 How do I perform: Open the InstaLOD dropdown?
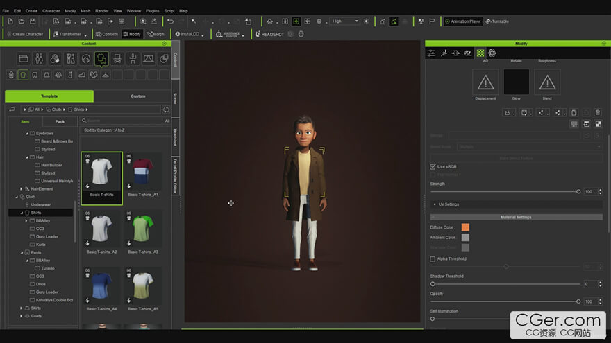point(202,35)
